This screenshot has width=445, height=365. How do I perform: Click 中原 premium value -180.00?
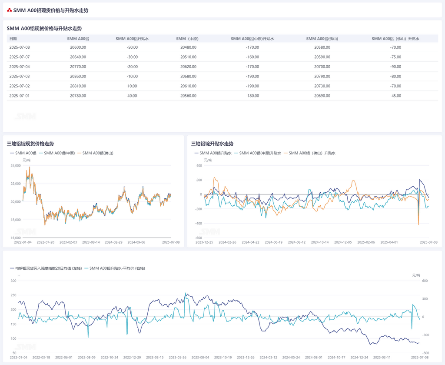pyautogui.click(x=252, y=96)
